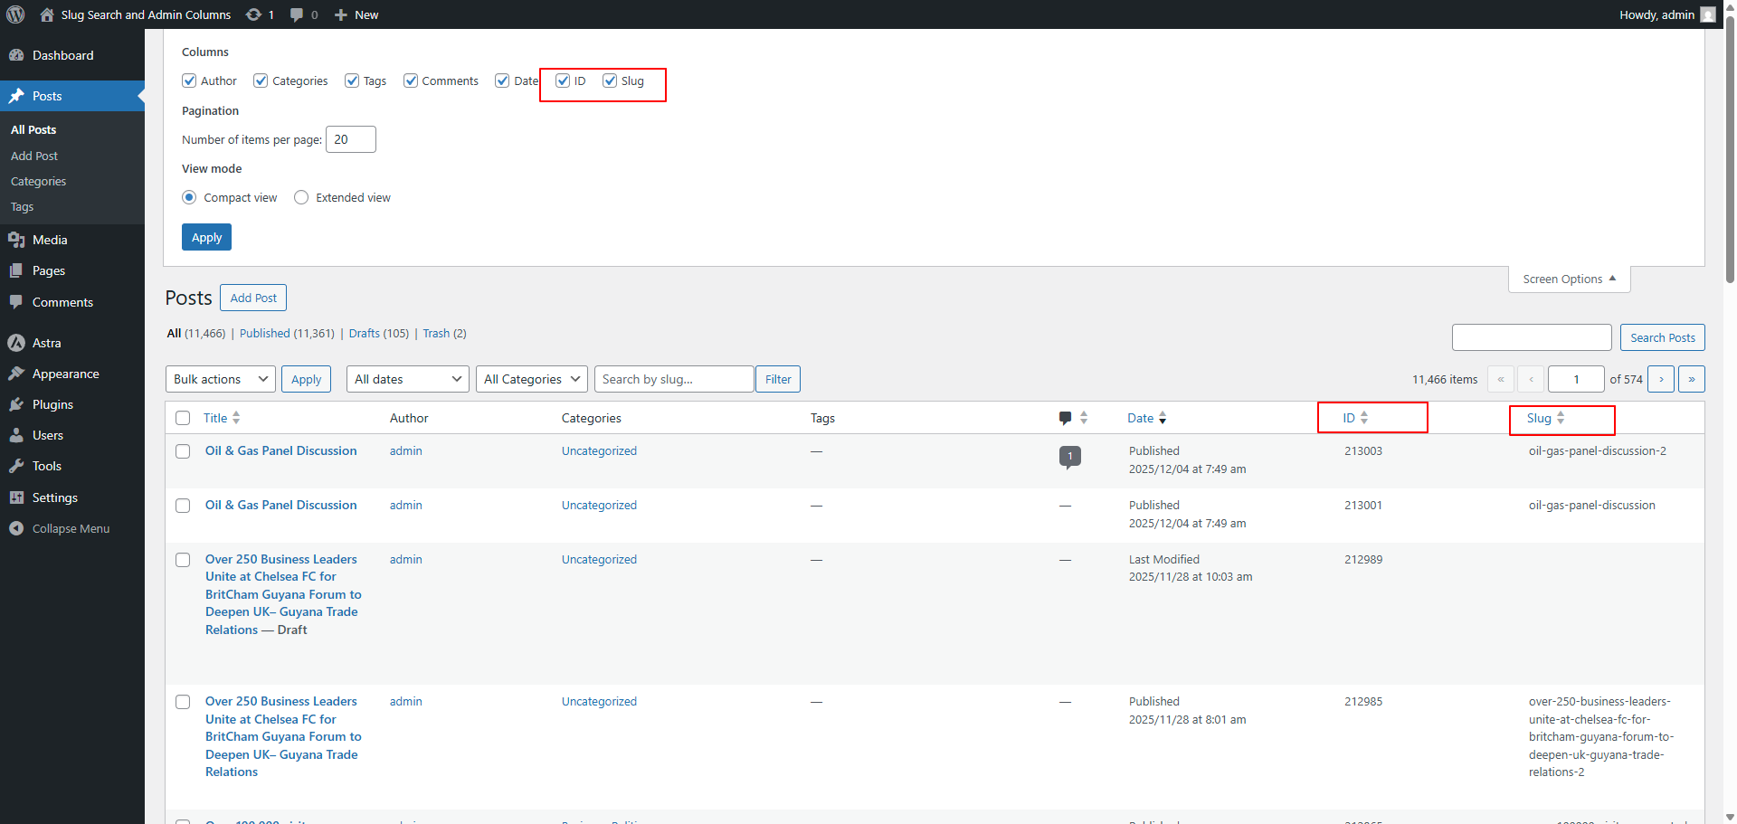The image size is (1737, 824).
Task: Open the Bulk actions dropdown
Action: 220,379
